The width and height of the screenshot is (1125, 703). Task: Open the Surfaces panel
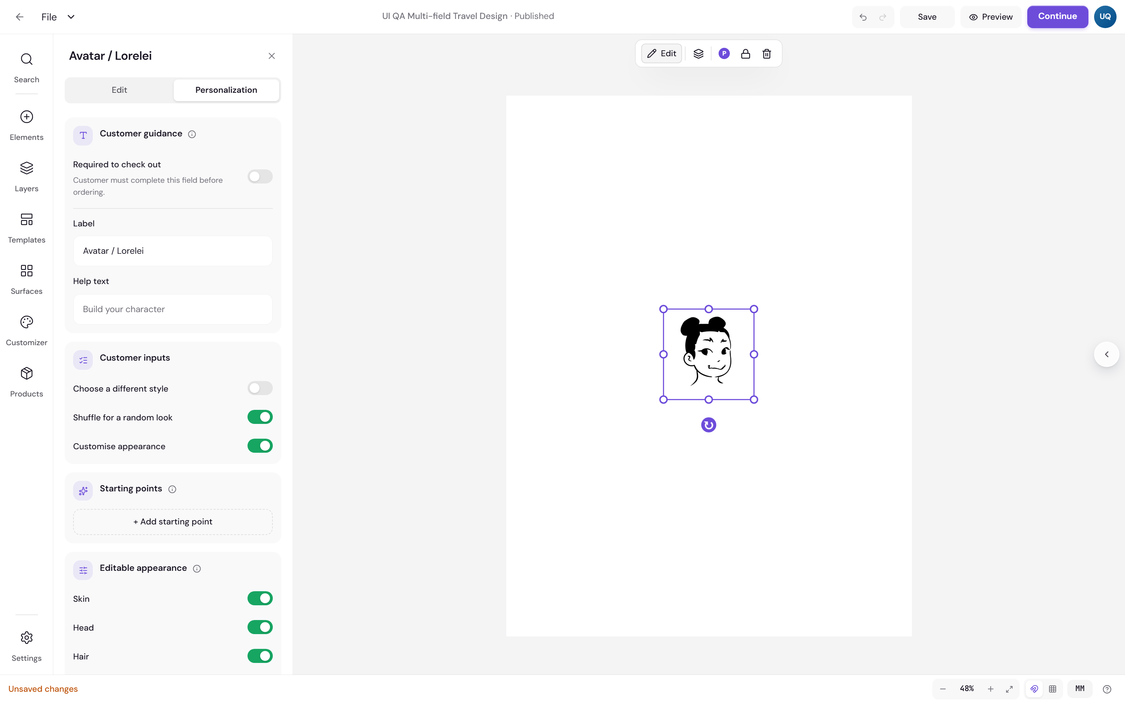pos(26,279)
